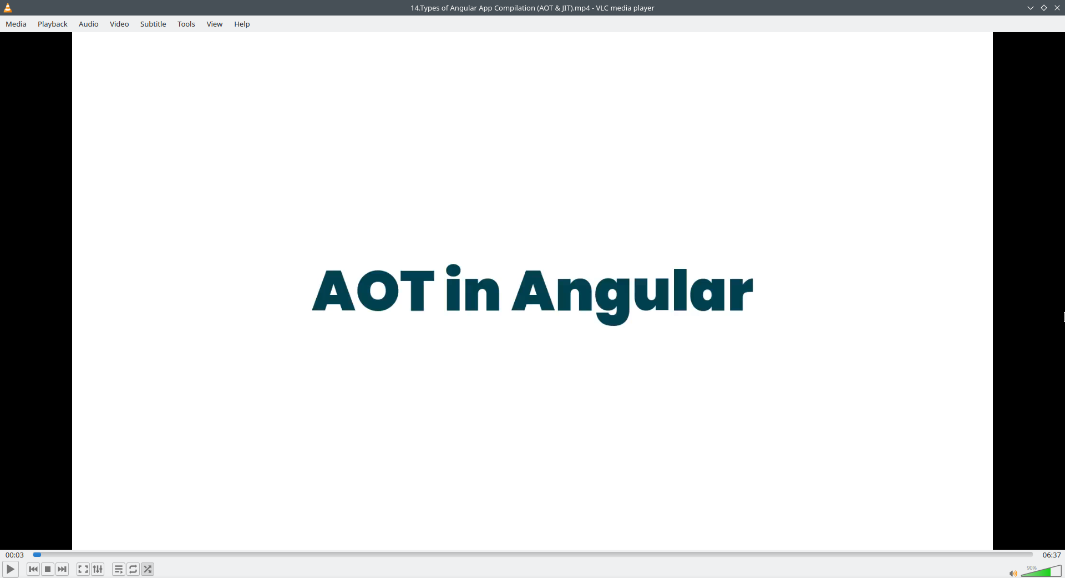Open the Help menu
The height and width of the screenshot is (578, 1065).
pos(242,24)
